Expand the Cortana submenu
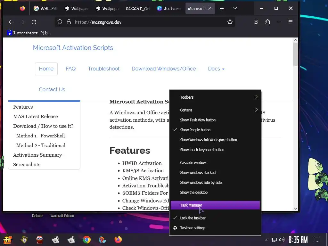Image resolution: width=328 pixels, height=246 pixels. (x=215, y=110)
